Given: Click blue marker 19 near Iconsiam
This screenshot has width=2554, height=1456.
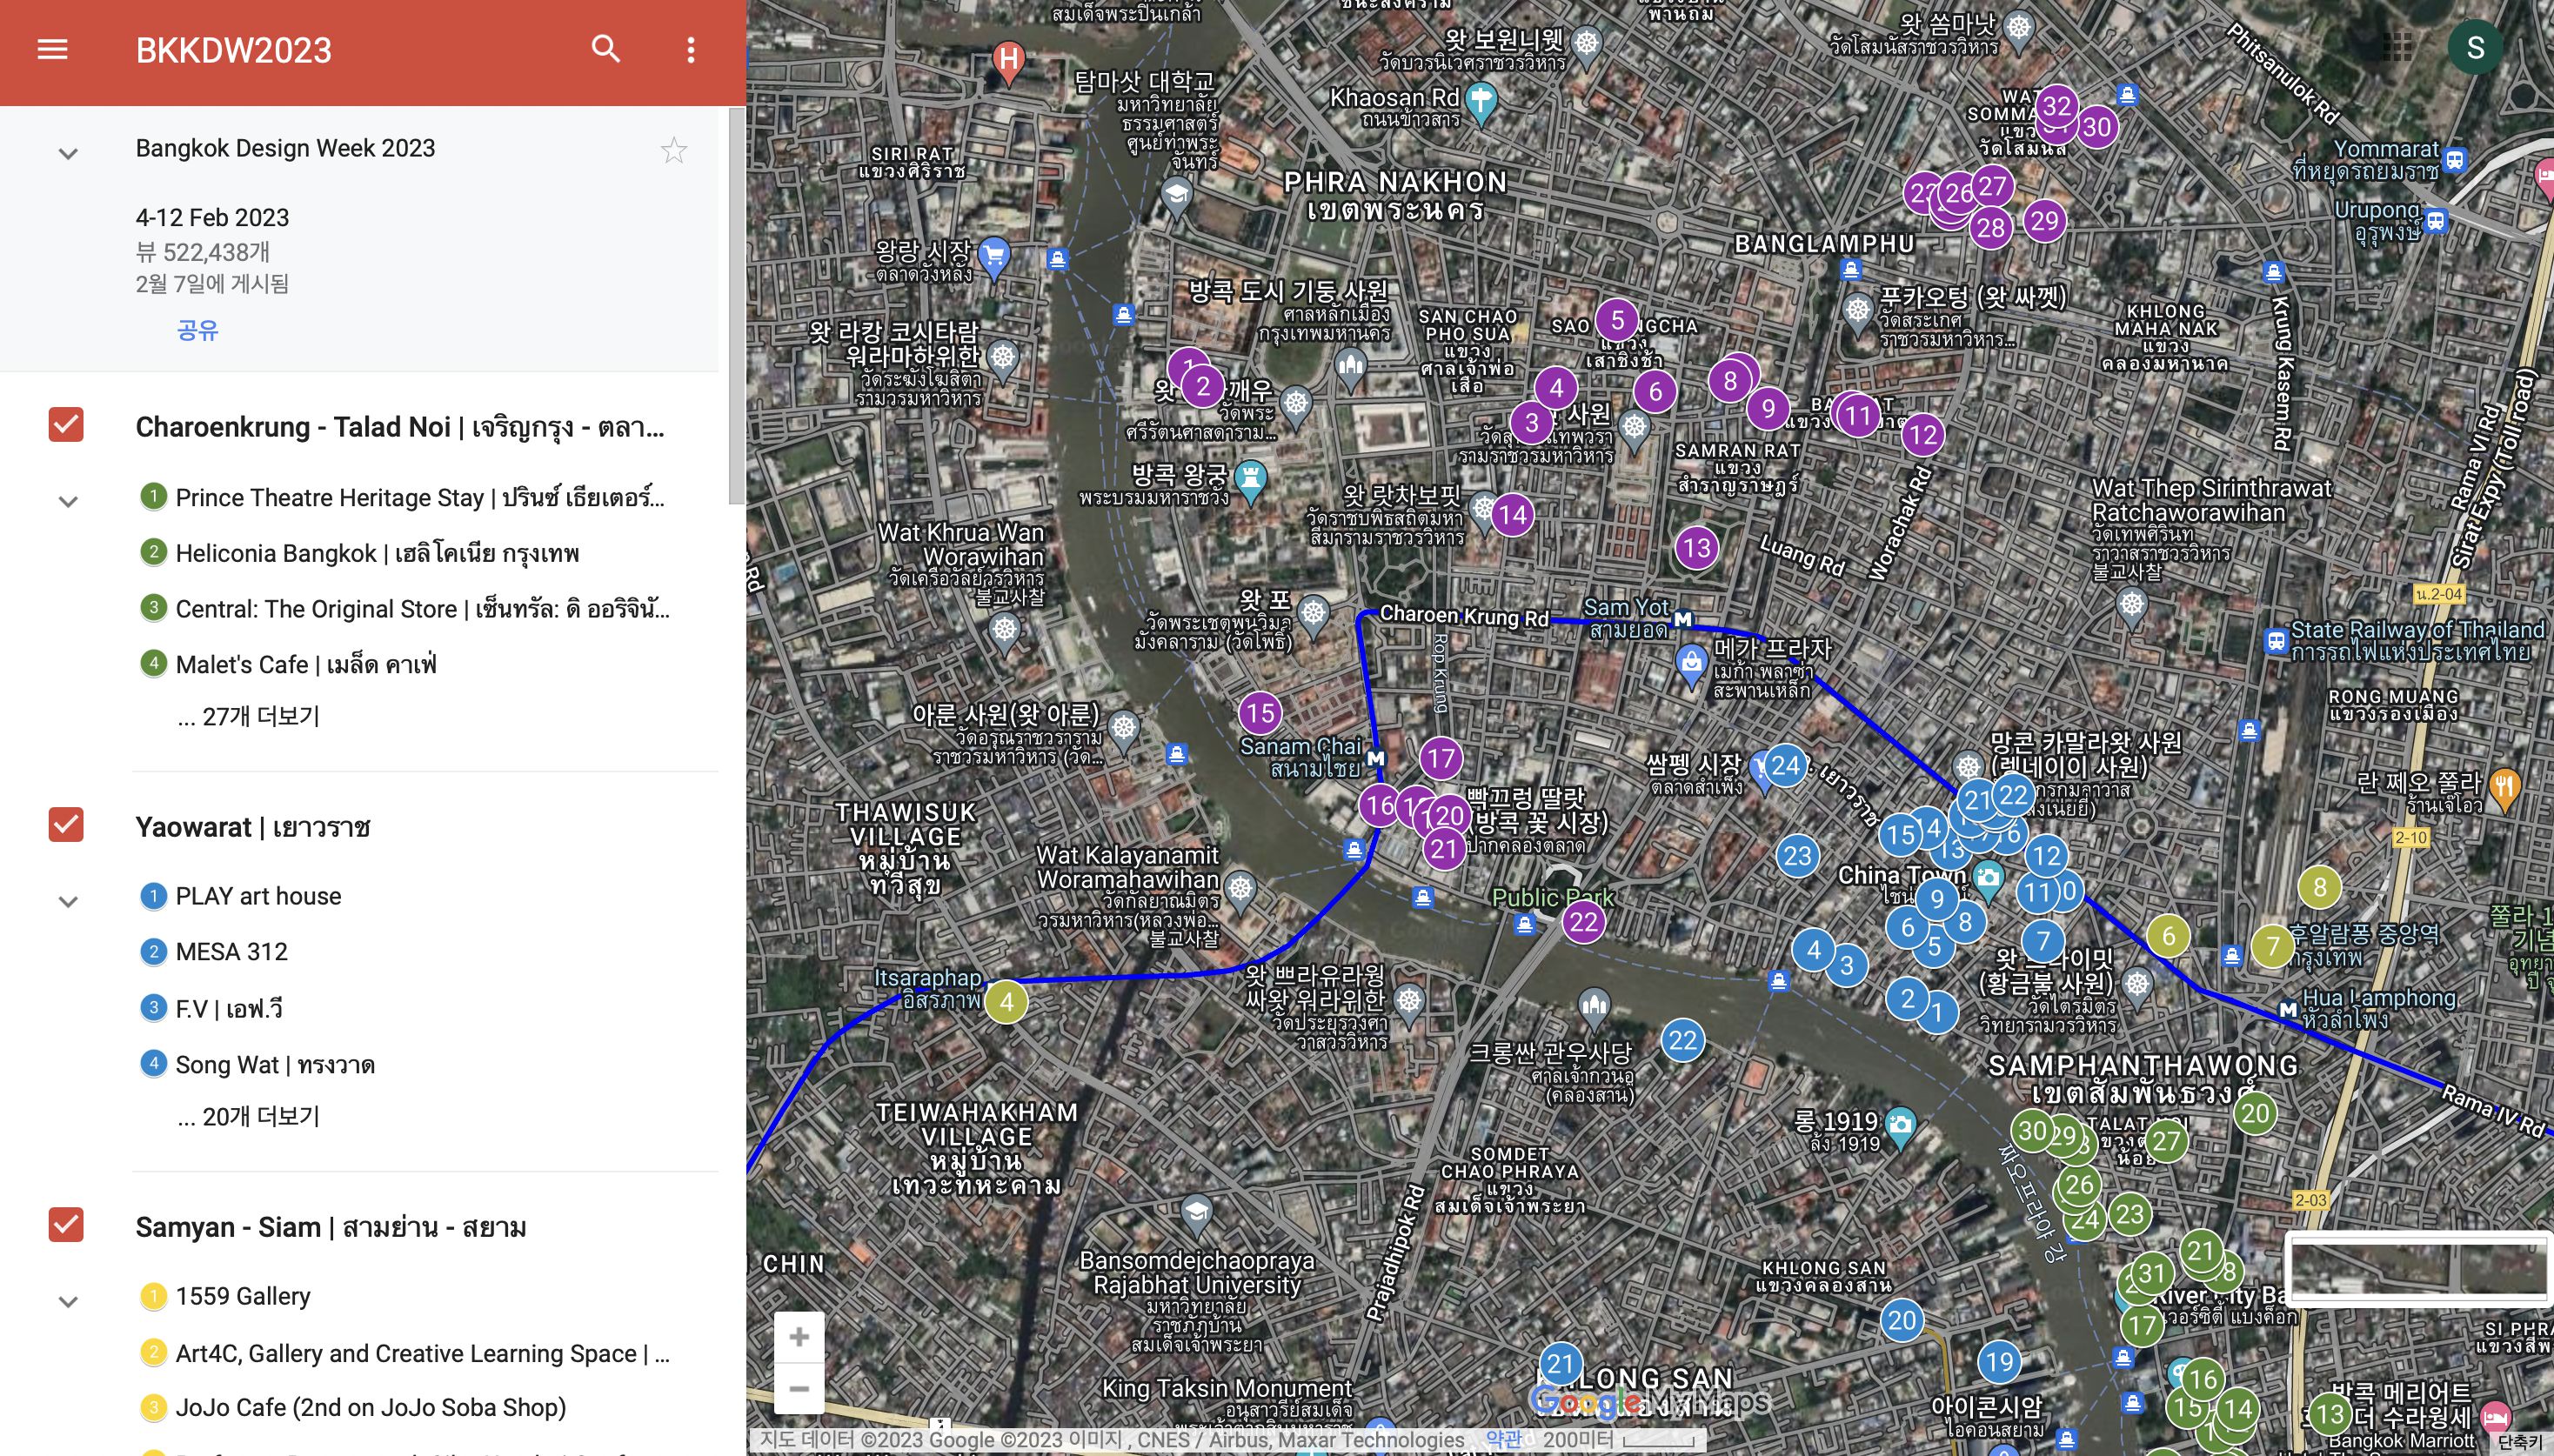Looking at the screenshot, I should coord(1999,1361).
